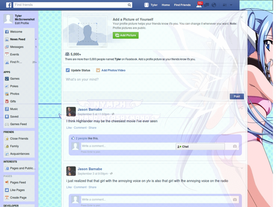
Task: Share the annoying voice post
Action: click(x=92, y=187)
